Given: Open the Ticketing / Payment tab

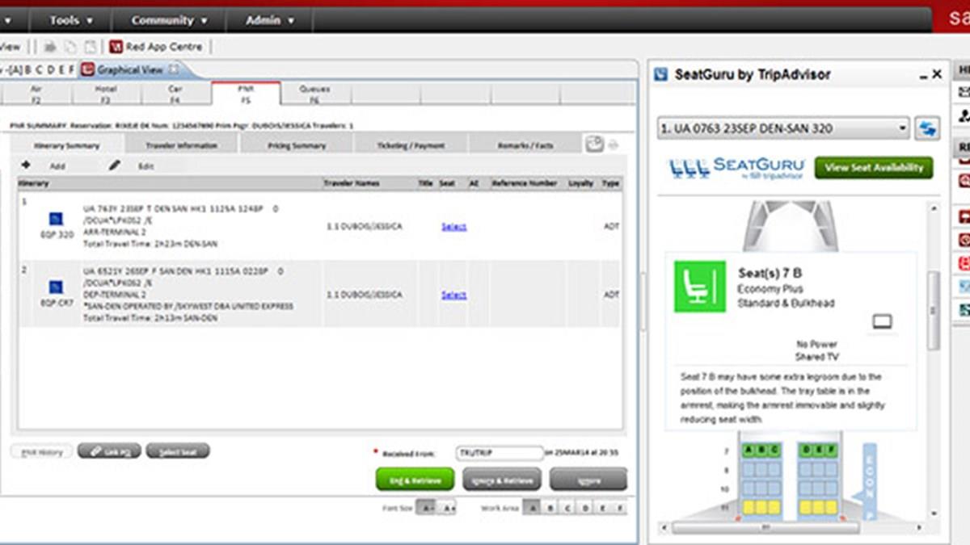Looking at the screenshot, I should click(411, 145).
